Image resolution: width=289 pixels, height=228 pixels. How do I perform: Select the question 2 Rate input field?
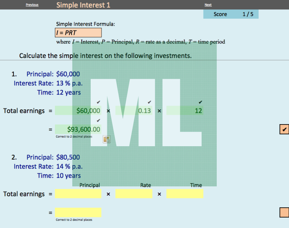(x=134, y=194)
